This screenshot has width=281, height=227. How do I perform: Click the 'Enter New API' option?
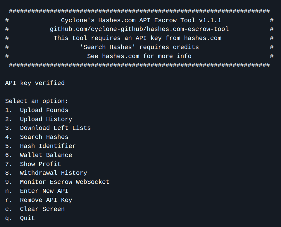(x=44, y=191)
